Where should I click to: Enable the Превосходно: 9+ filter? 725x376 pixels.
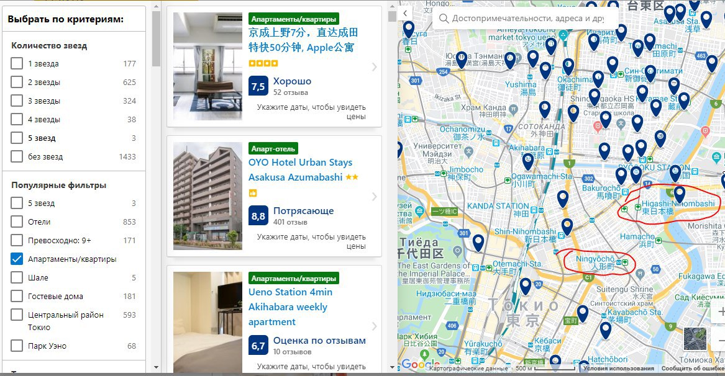click(17, 240)
